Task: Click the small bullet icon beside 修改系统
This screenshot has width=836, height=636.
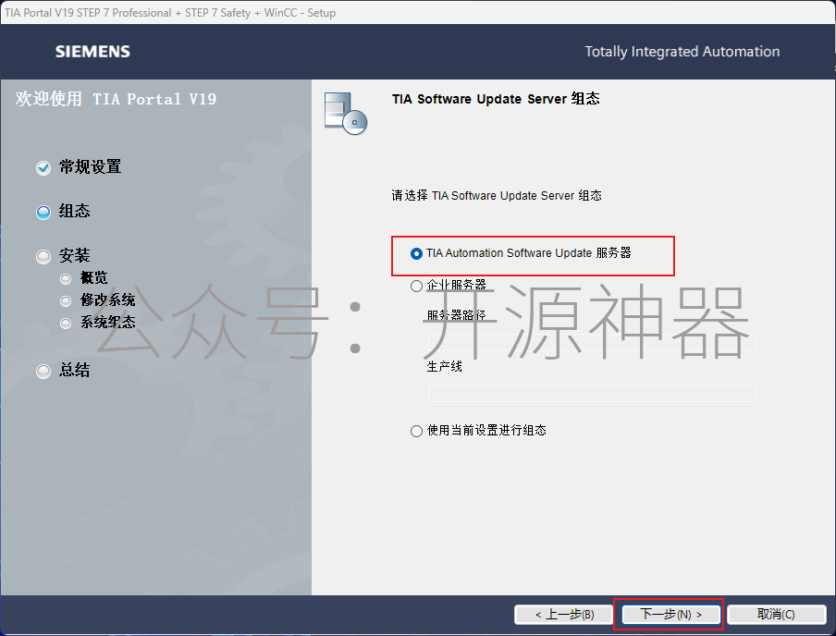Action: [x=66, y=300]
